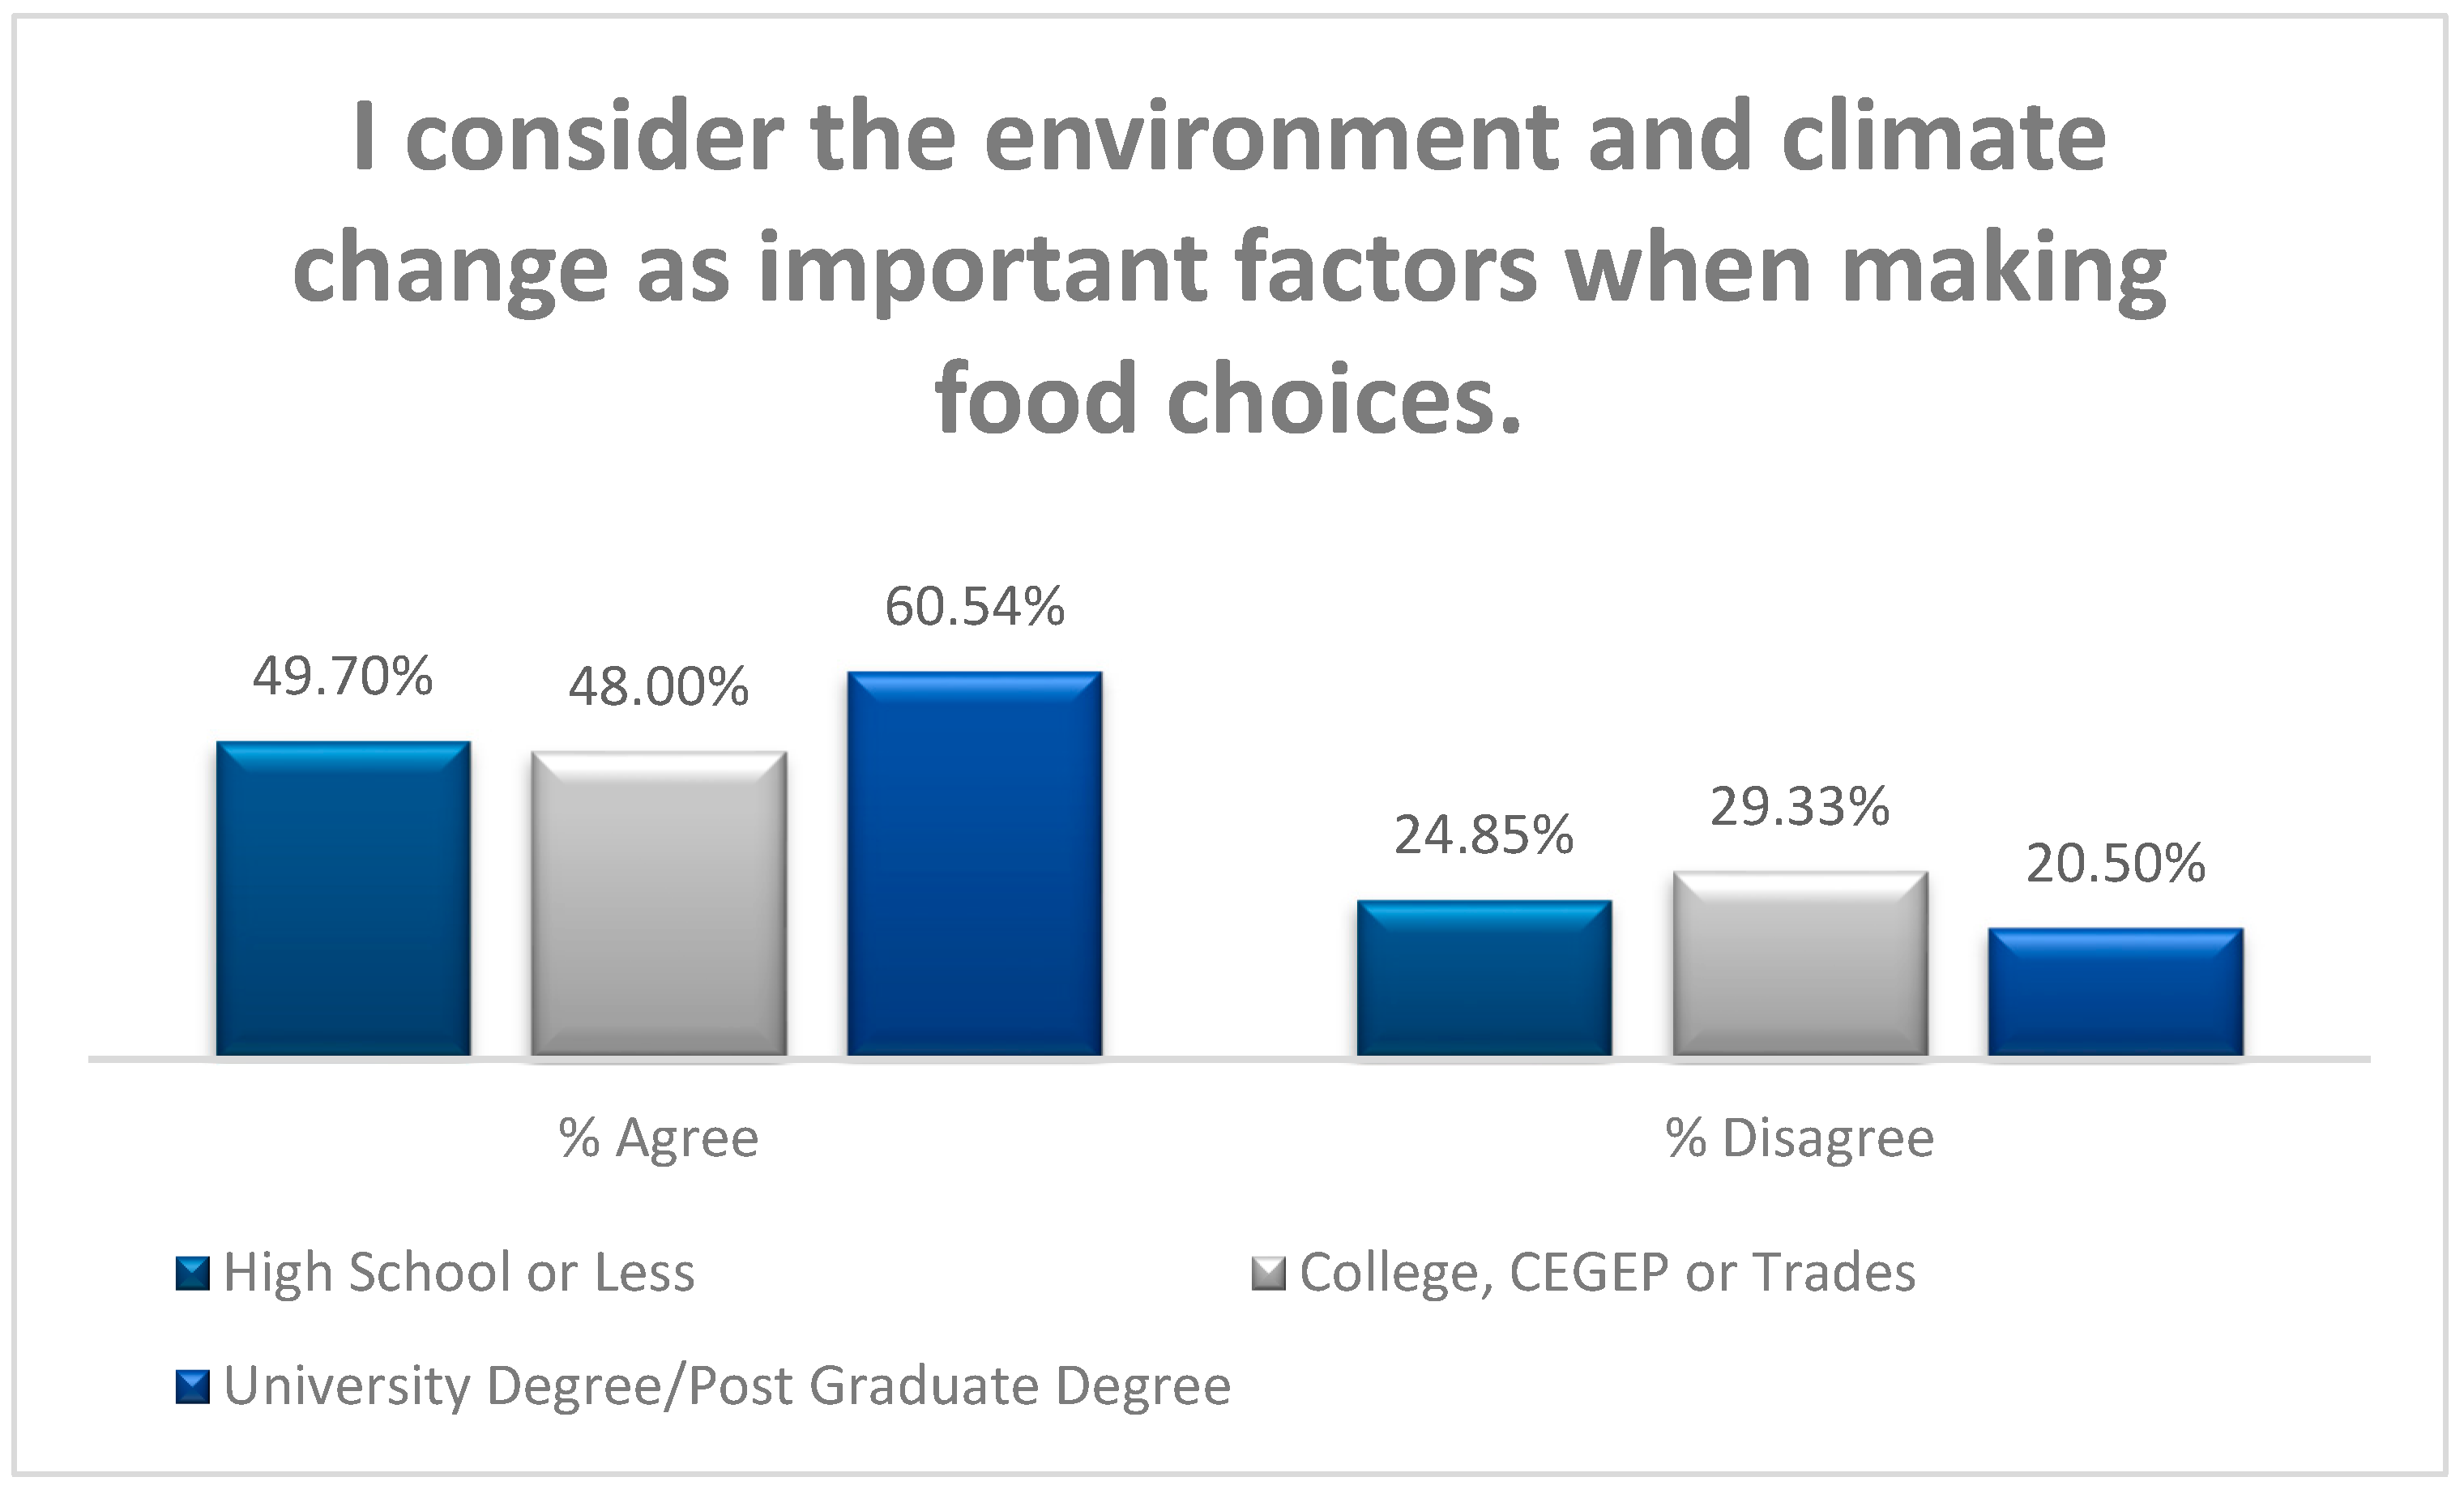Click the High School or Less legend swatch
The height and width of the screenshot is (1494, 2464).
tap(193, 1273)
